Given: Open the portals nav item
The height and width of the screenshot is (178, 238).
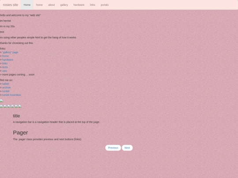Looking at the screenshot, I should pyautogui.click(x=105, y=5).
